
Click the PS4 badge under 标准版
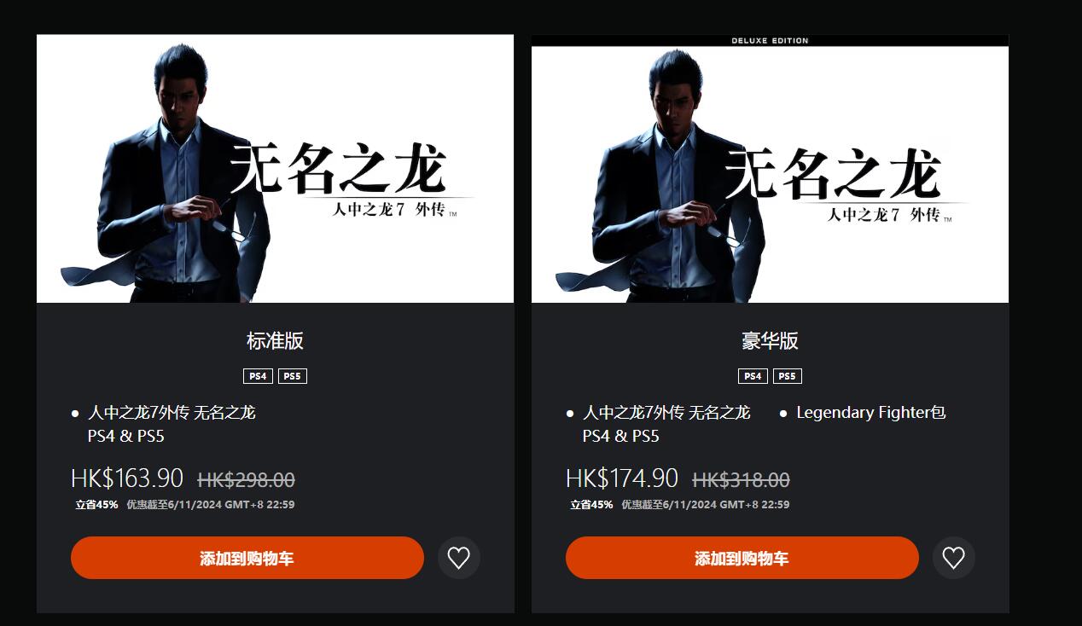pyautogui.click(x=258, y=376)
